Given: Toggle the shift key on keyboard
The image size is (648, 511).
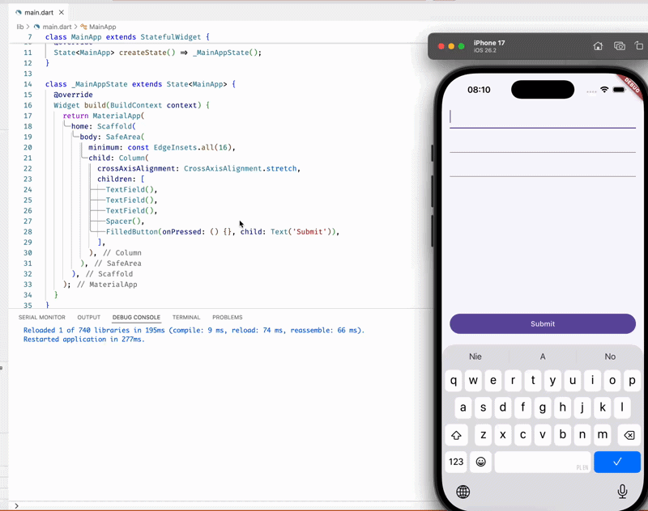Looking at the screenshot, I should [456, 435].
